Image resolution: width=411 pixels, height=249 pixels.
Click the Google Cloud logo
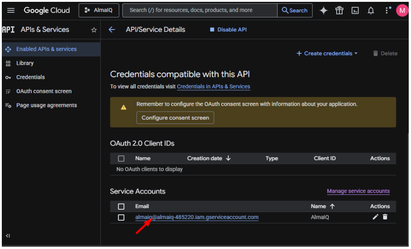coord(47,10)
